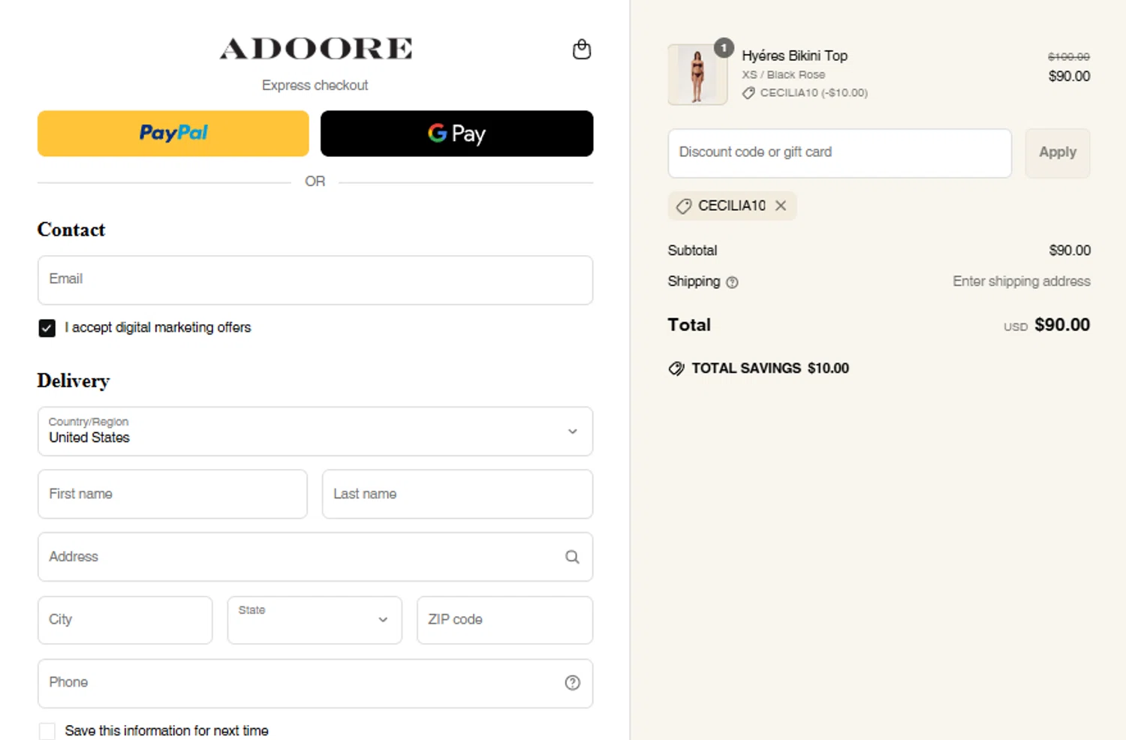Click the Total Savings tag icon
The height and width of the screenshot is (740, 1126).
676,368
